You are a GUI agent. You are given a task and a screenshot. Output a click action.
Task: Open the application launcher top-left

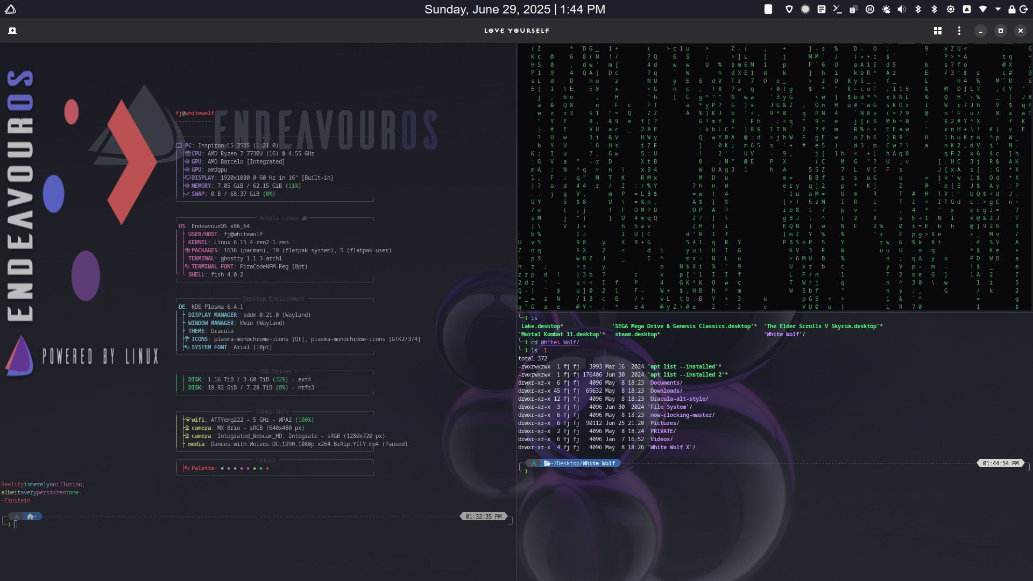click(10, 9)
